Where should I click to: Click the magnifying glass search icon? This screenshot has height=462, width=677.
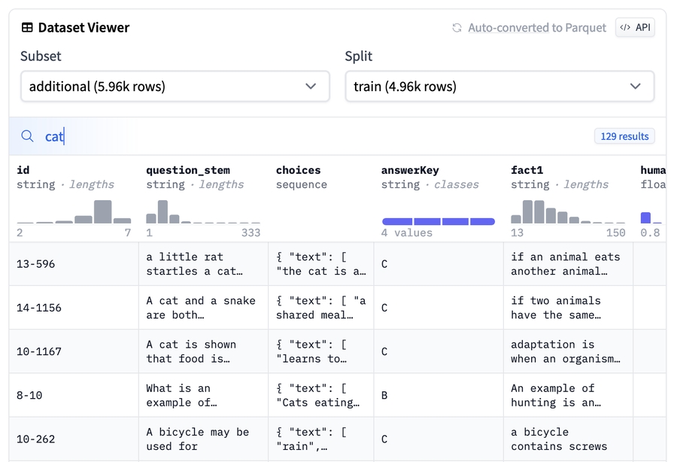click(x=27, y=136)
